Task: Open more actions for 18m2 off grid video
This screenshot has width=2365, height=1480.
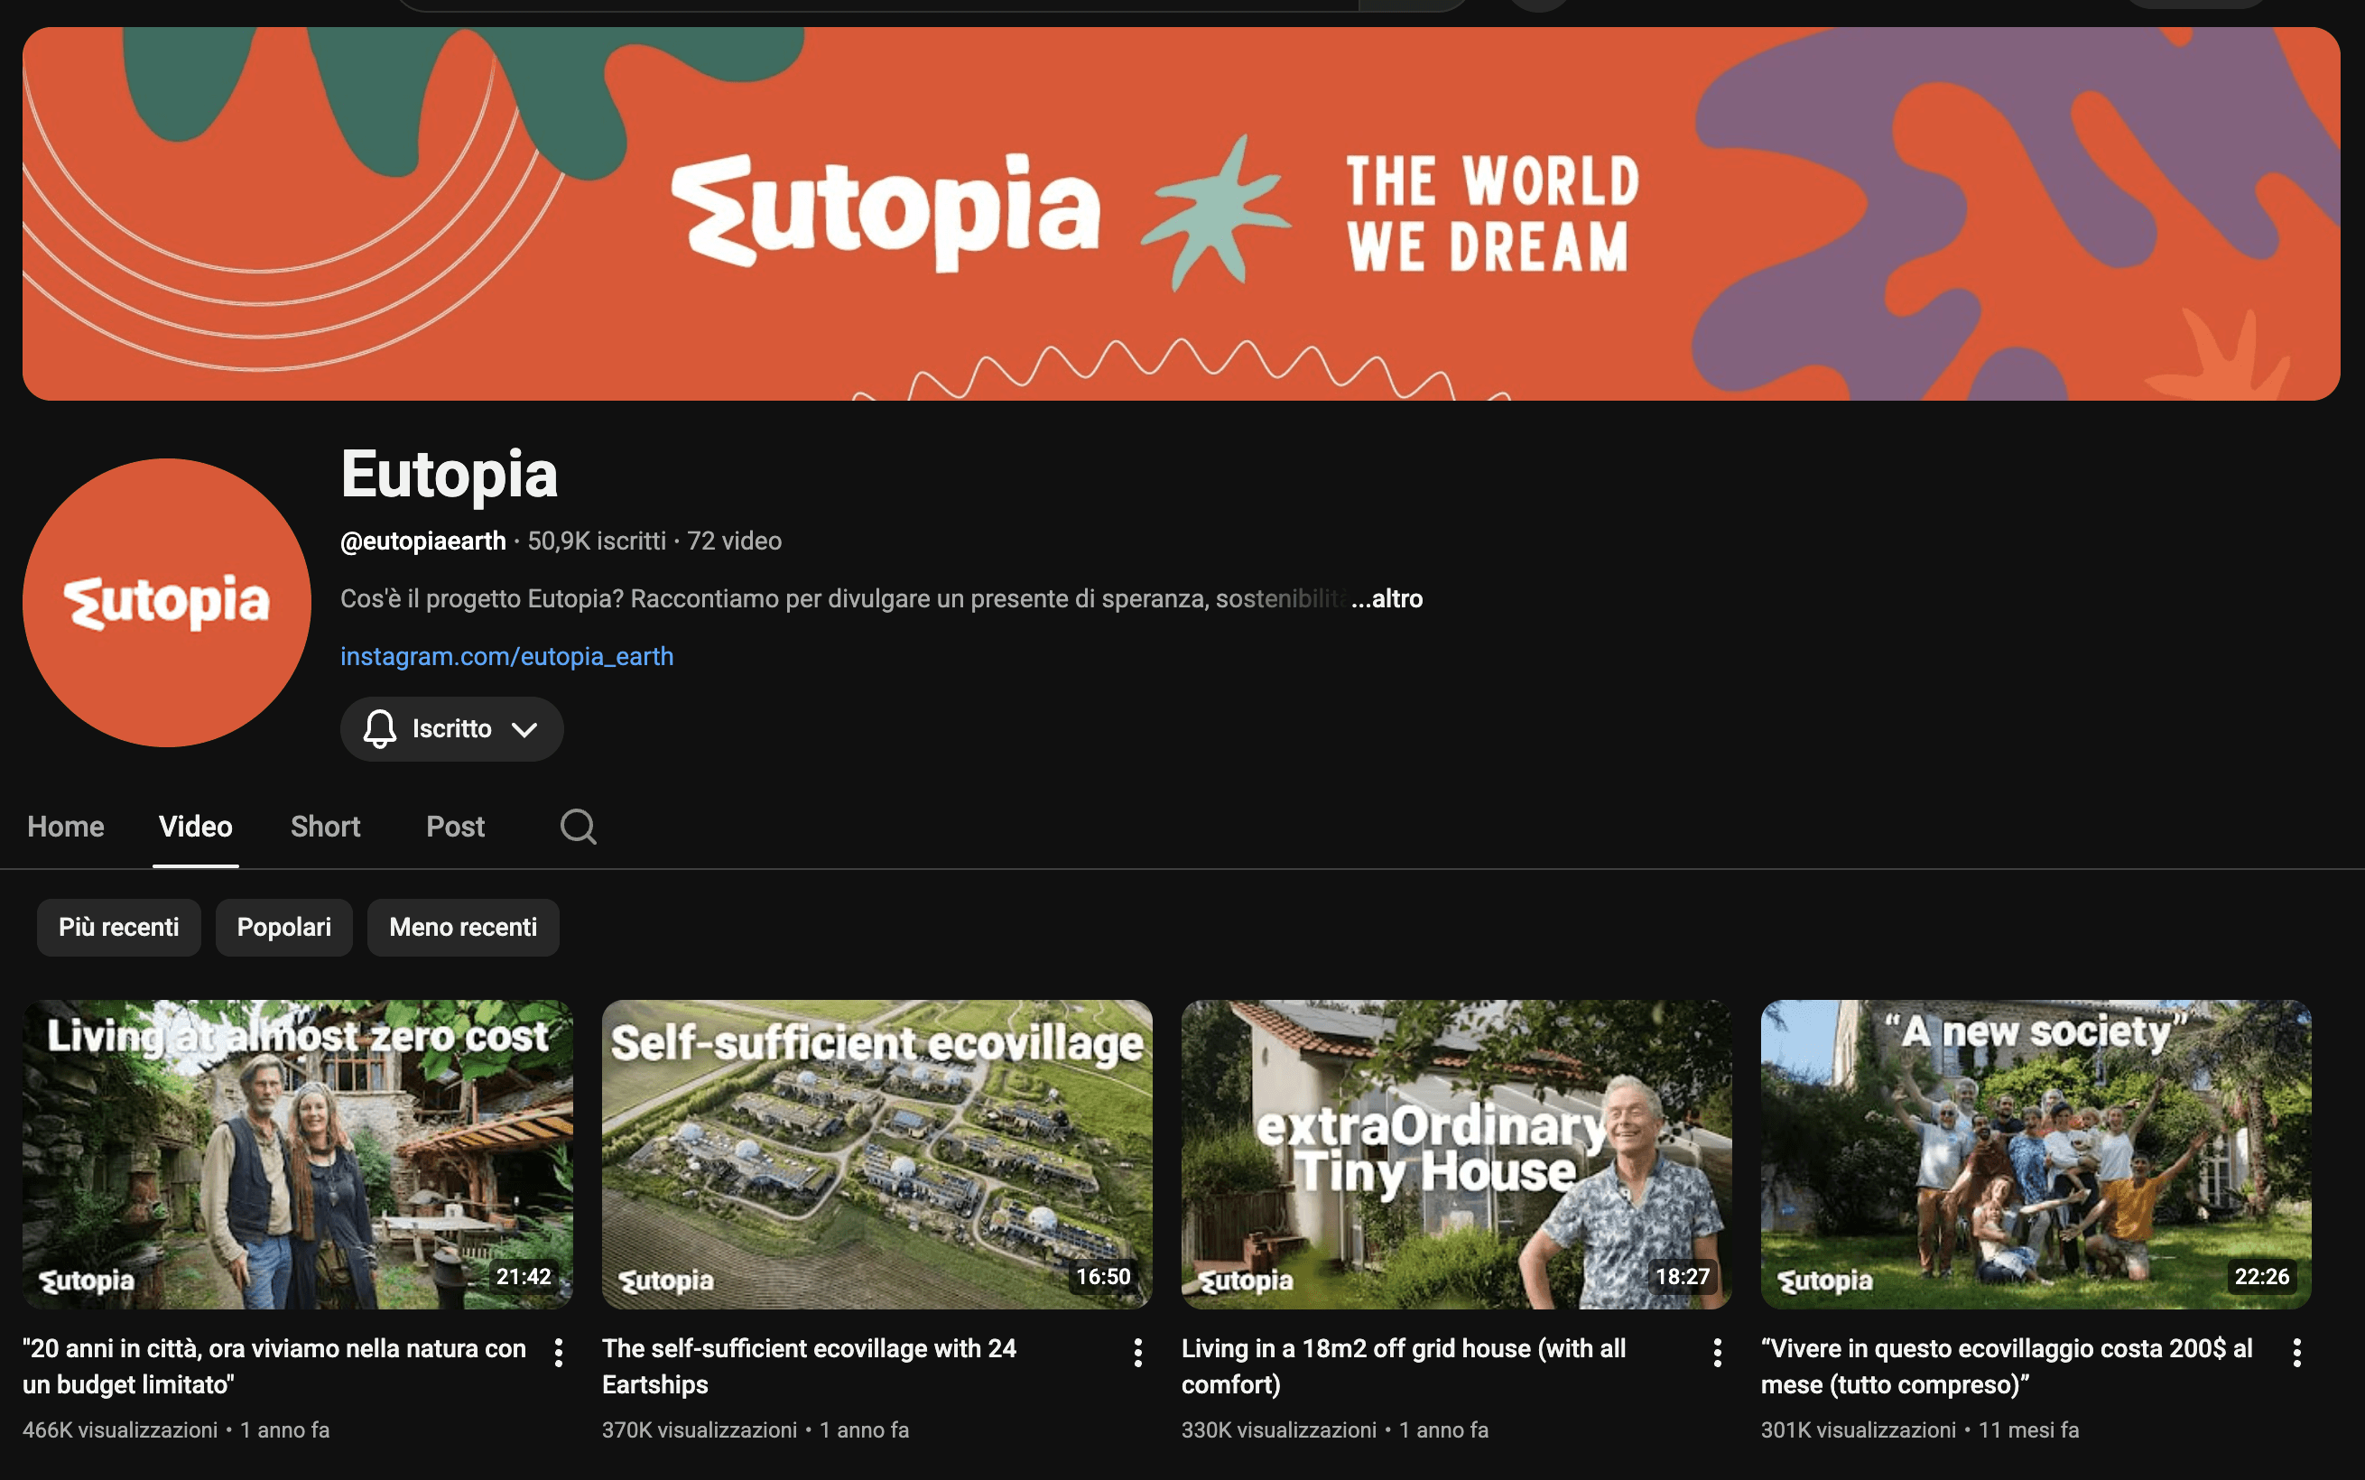Action: (x=1717, y=1353)
